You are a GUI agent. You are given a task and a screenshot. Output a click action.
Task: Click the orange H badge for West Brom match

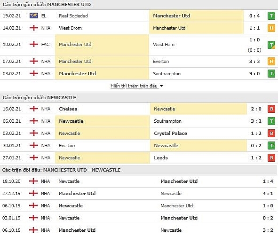coord(271,28)
